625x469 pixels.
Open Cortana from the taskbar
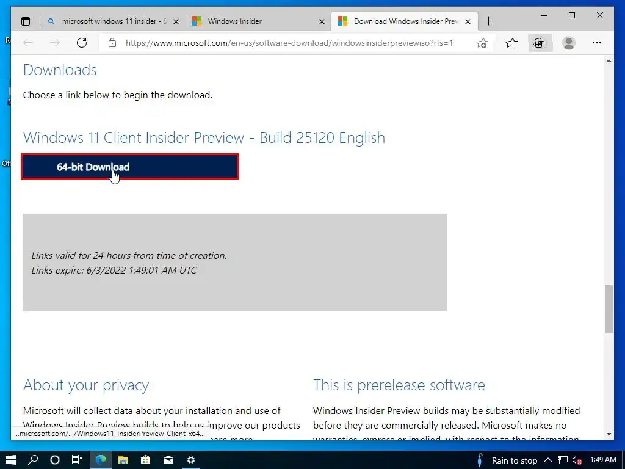55,460
